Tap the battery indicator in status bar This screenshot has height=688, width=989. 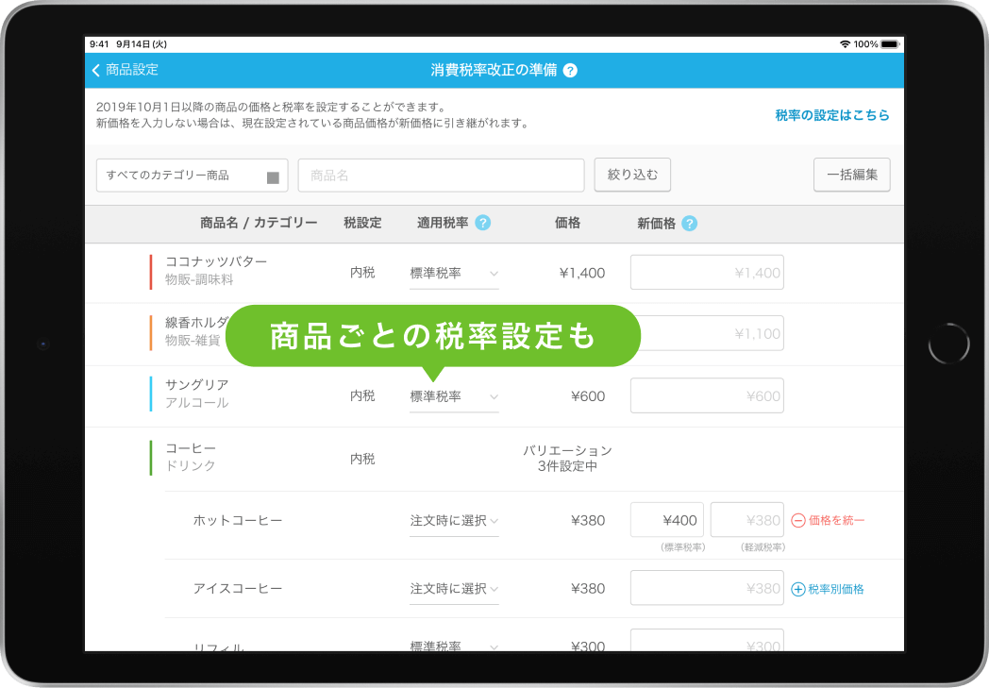(x=890, y=44)
